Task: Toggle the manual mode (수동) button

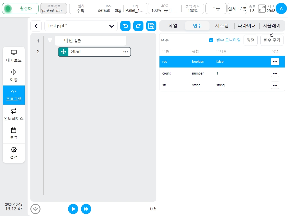Action: [x=216, y=8]
